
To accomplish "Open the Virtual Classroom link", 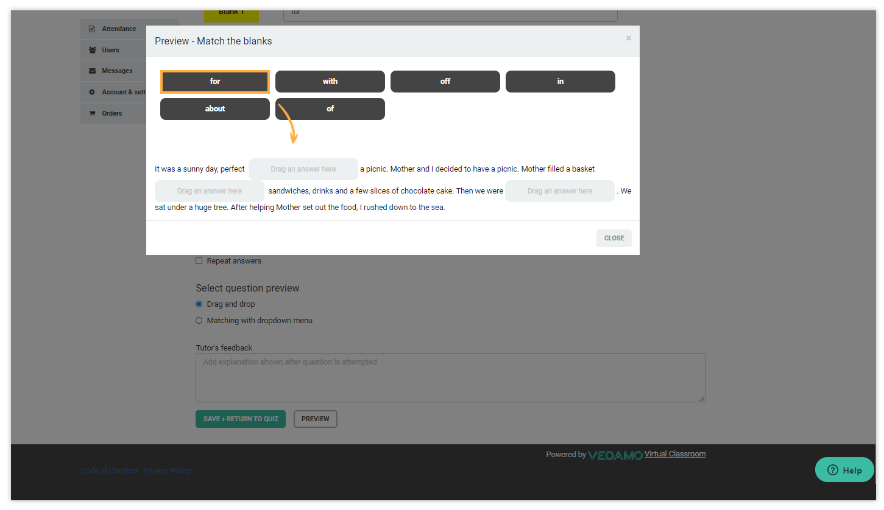I will pyautogui.click(x=674, y=453).
